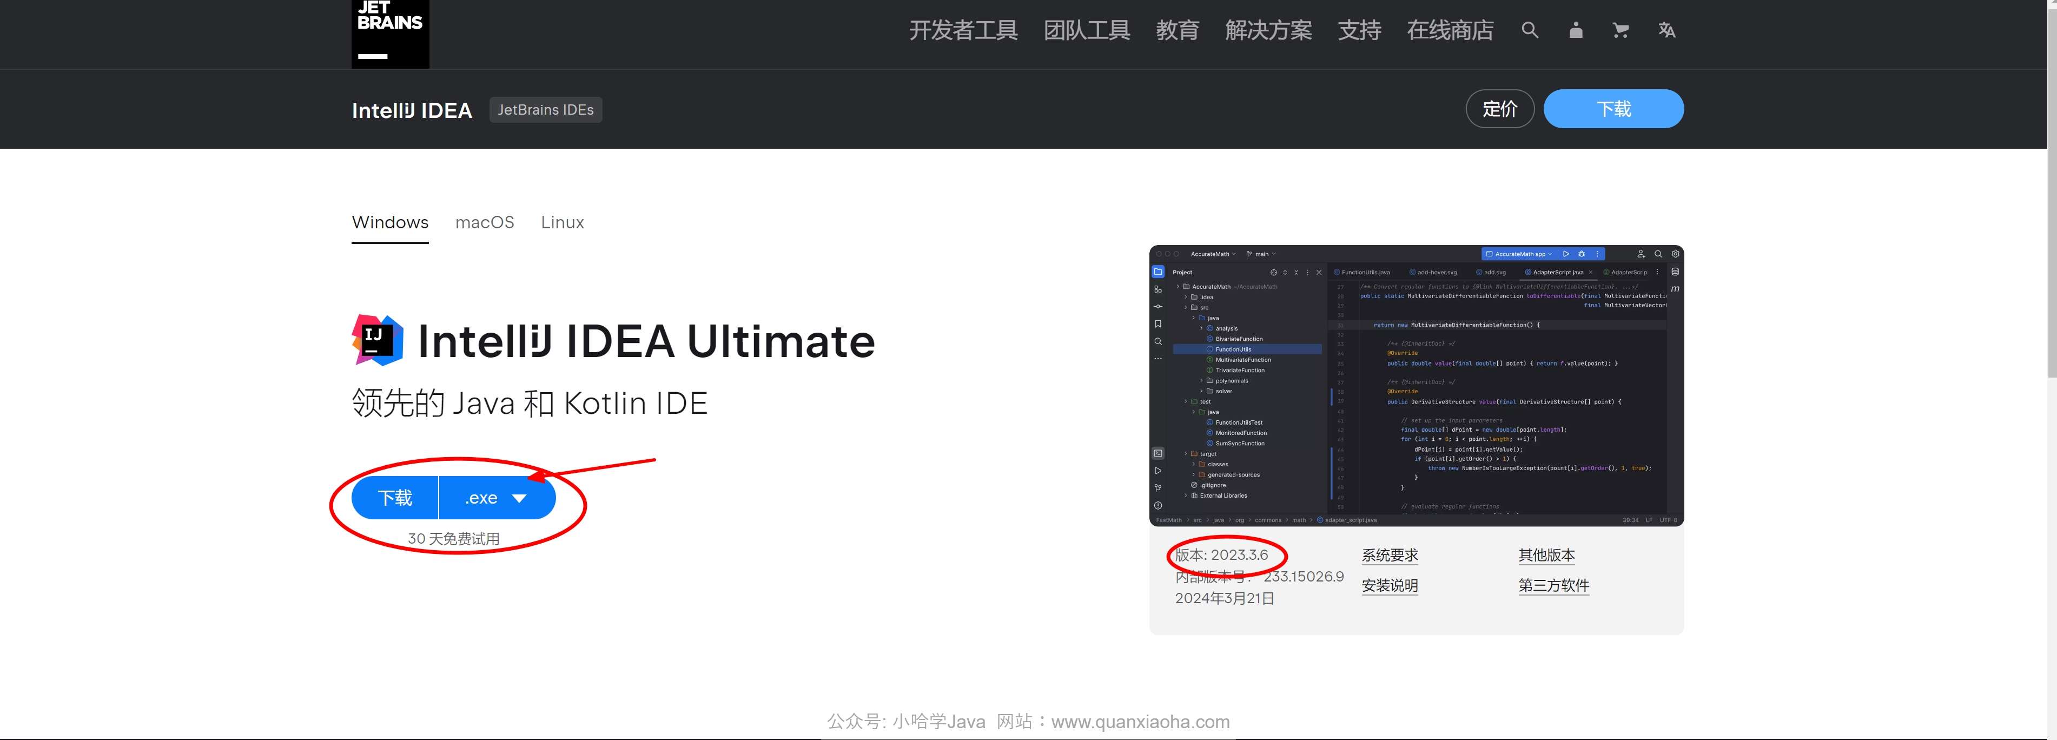2057x740 pixels.
Task: Open the site search icon
Action: tap(1529, 30)
